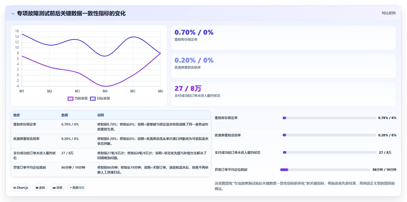Click the M1 label on chart axis
The width and height of the screenshot is (407, 202).
(x=22, y=91)
